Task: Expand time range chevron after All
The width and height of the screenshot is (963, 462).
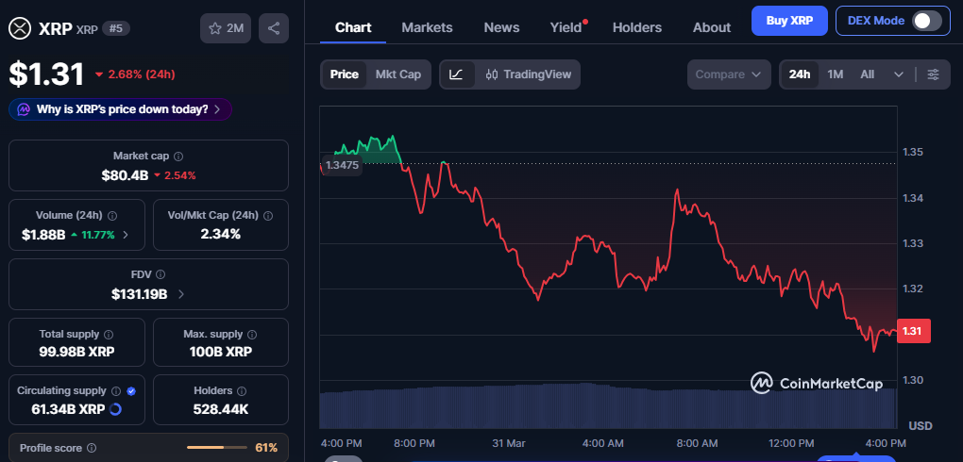Action: click(898, 74)
